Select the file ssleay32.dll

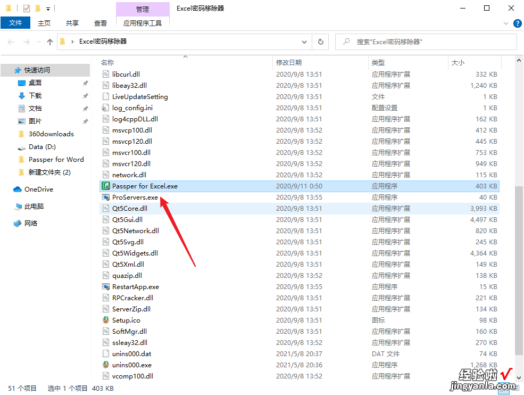pyautogui.click(x=300, y=342)
